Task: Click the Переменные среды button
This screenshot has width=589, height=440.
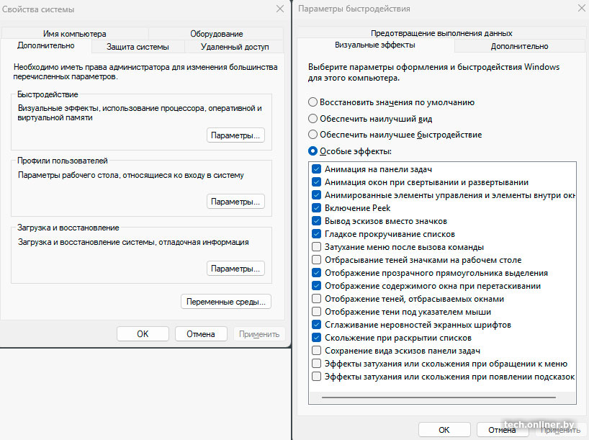Action: coord(226,302)
